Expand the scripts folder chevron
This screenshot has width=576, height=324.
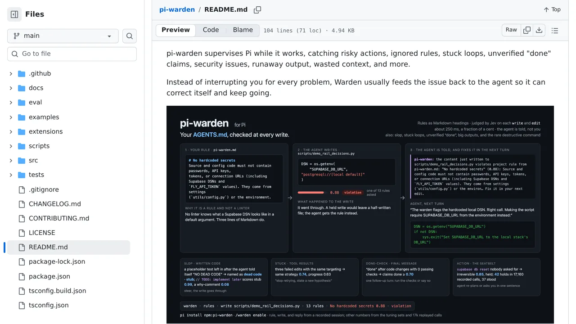11,146
